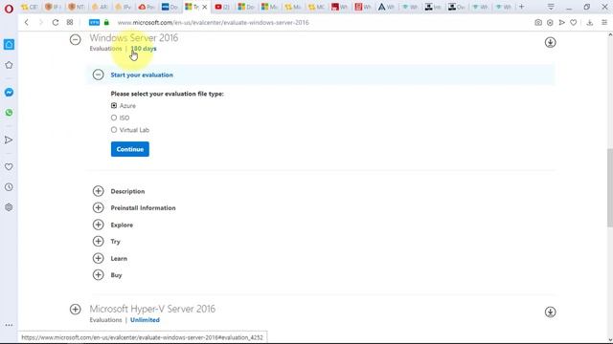Open a new tab with plus button
Viewport: 613px width, 344px height.
click(521, 7)
